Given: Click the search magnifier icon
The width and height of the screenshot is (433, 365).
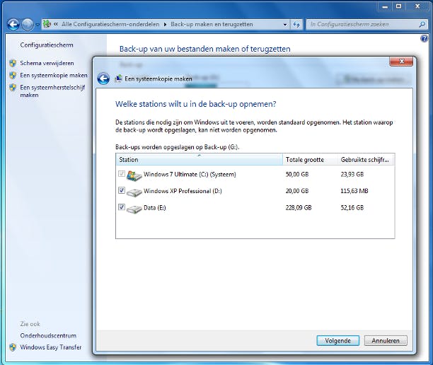Looking at the screenshot, I should (422, 25).
